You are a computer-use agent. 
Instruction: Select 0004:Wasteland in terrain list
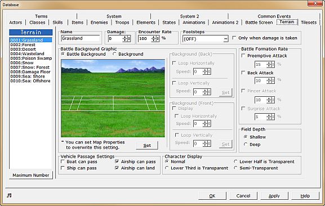(30, 54)
